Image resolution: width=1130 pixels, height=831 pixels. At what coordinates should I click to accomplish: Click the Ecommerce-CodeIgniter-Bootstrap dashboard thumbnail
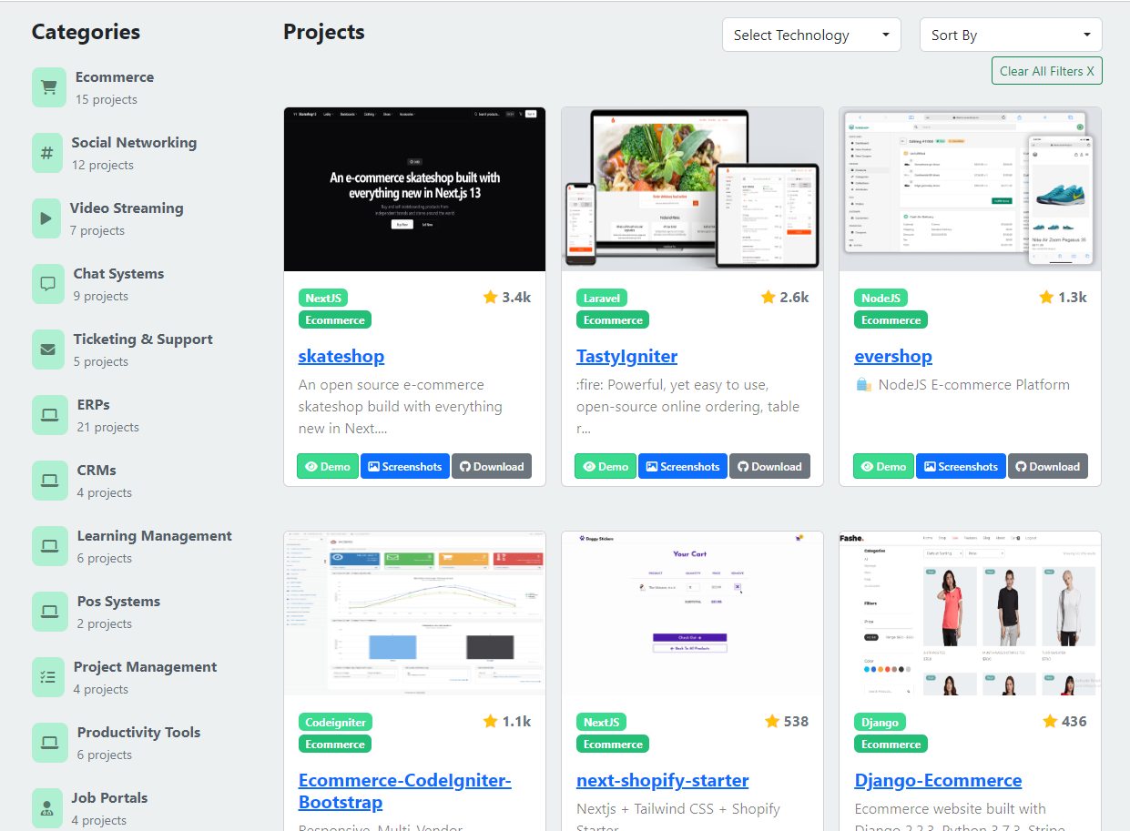click(x=415, y=613)
